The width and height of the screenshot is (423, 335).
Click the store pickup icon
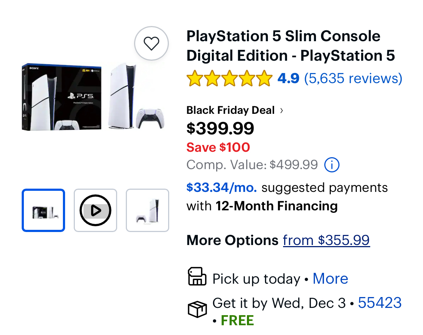(x=197, y=277)
